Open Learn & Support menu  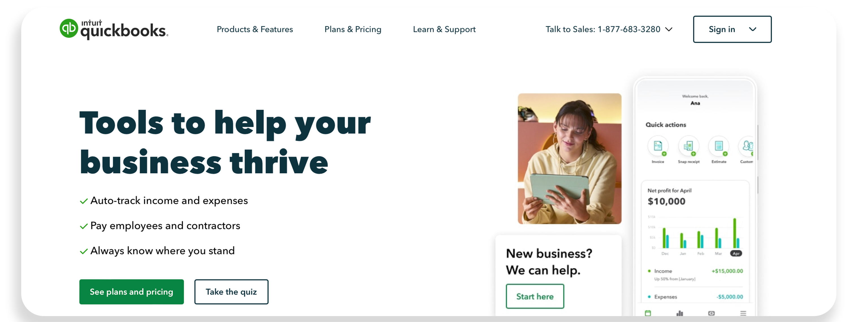click(x=444, y=29)
